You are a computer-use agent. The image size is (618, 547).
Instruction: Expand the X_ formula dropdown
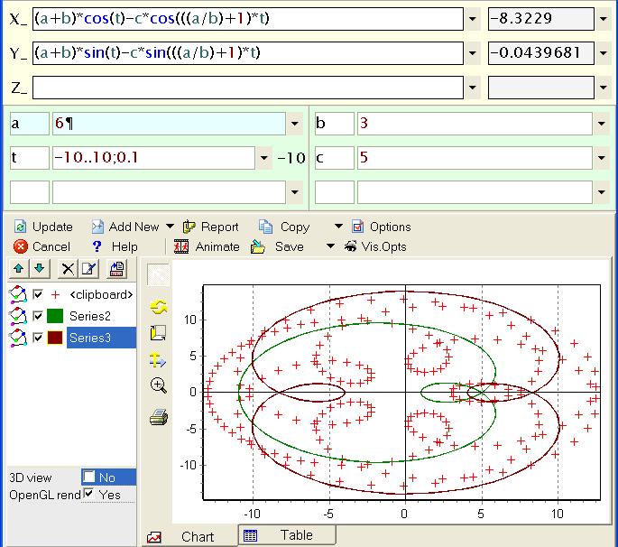coord(474,19)
